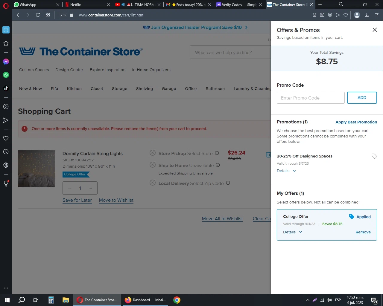The image size is (383, 306).
Task: Open sidebar Flow send icon
Action: pyautogui.click(x=6, y=120)
